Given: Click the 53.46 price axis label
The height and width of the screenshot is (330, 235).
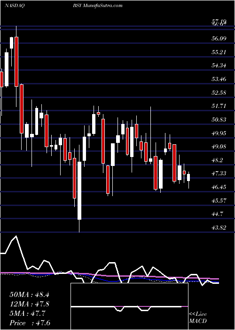Looking at the screenshot, I should pyautogui.click(x=219, y=79).
